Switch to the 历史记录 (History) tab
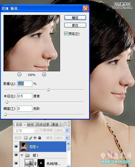 tap(43, 124)
